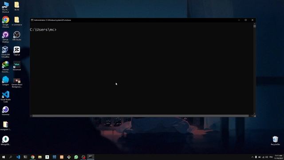Select the mongosh folder on the desktop
The height and width of the screenshot is (160, 284).
(5, 126)
